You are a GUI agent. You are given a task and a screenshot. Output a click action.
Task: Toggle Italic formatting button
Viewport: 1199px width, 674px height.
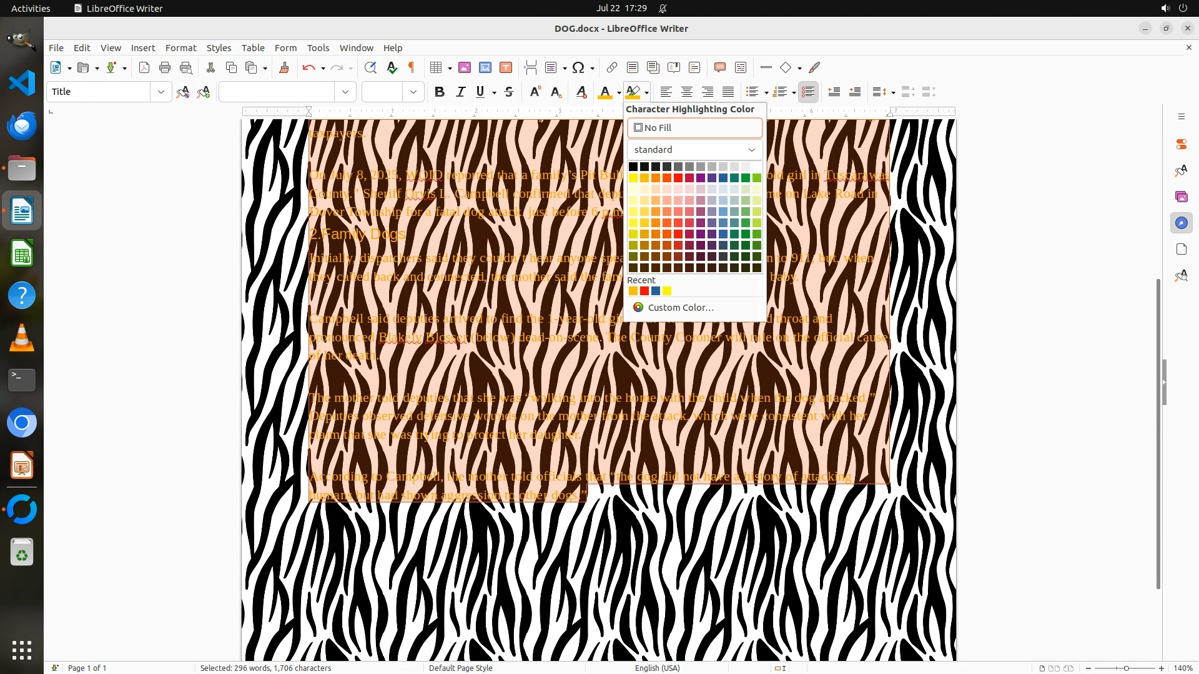[460, 92]
